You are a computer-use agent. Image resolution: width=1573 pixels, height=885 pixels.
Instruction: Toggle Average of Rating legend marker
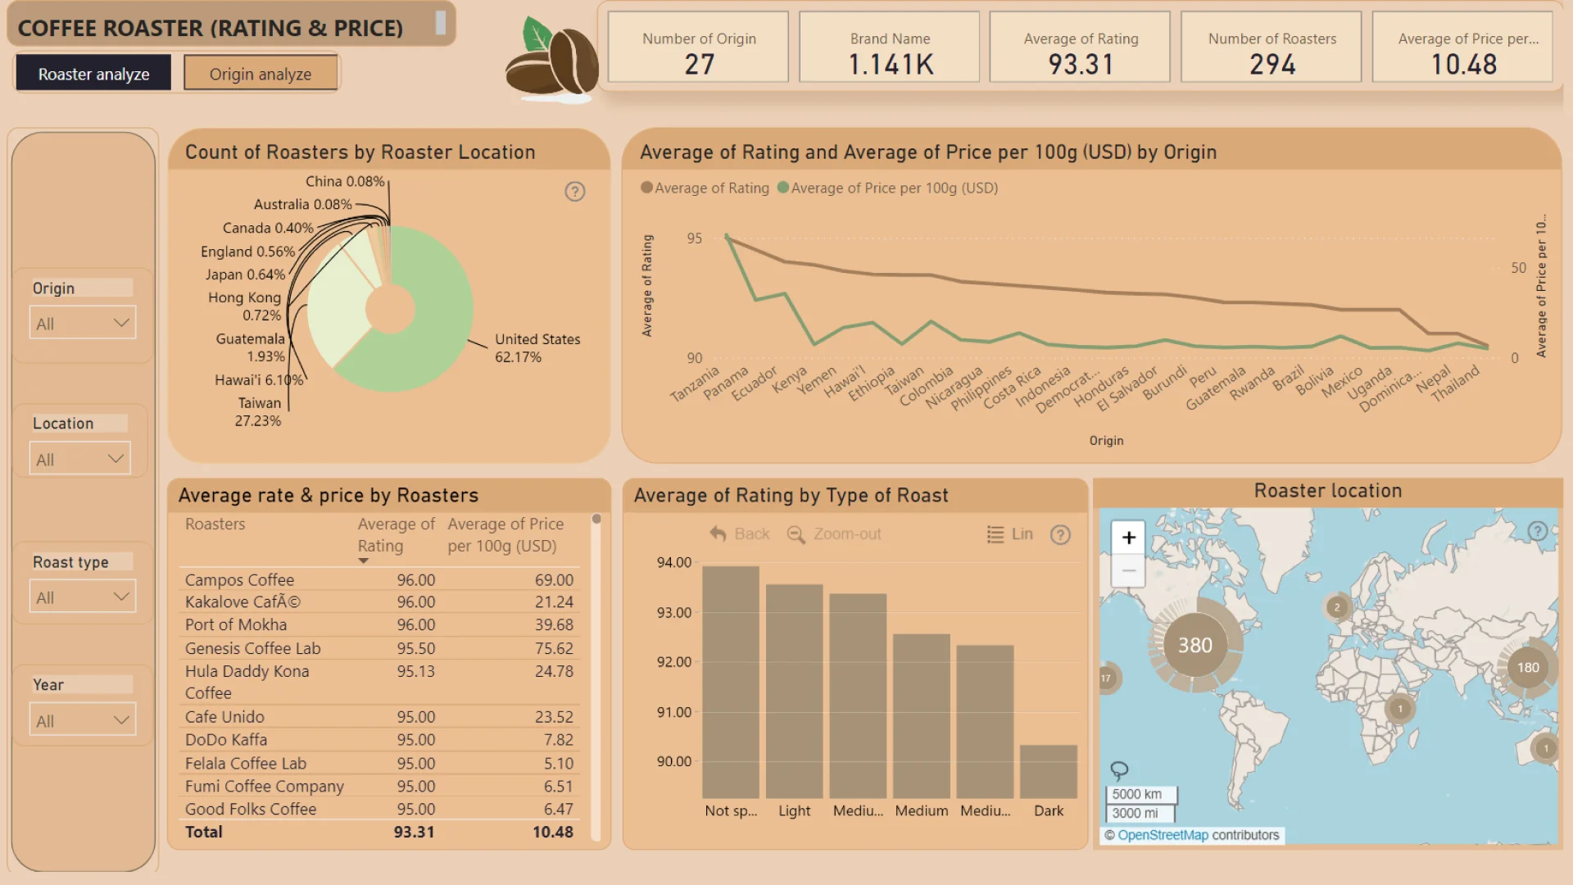point(647,188)
